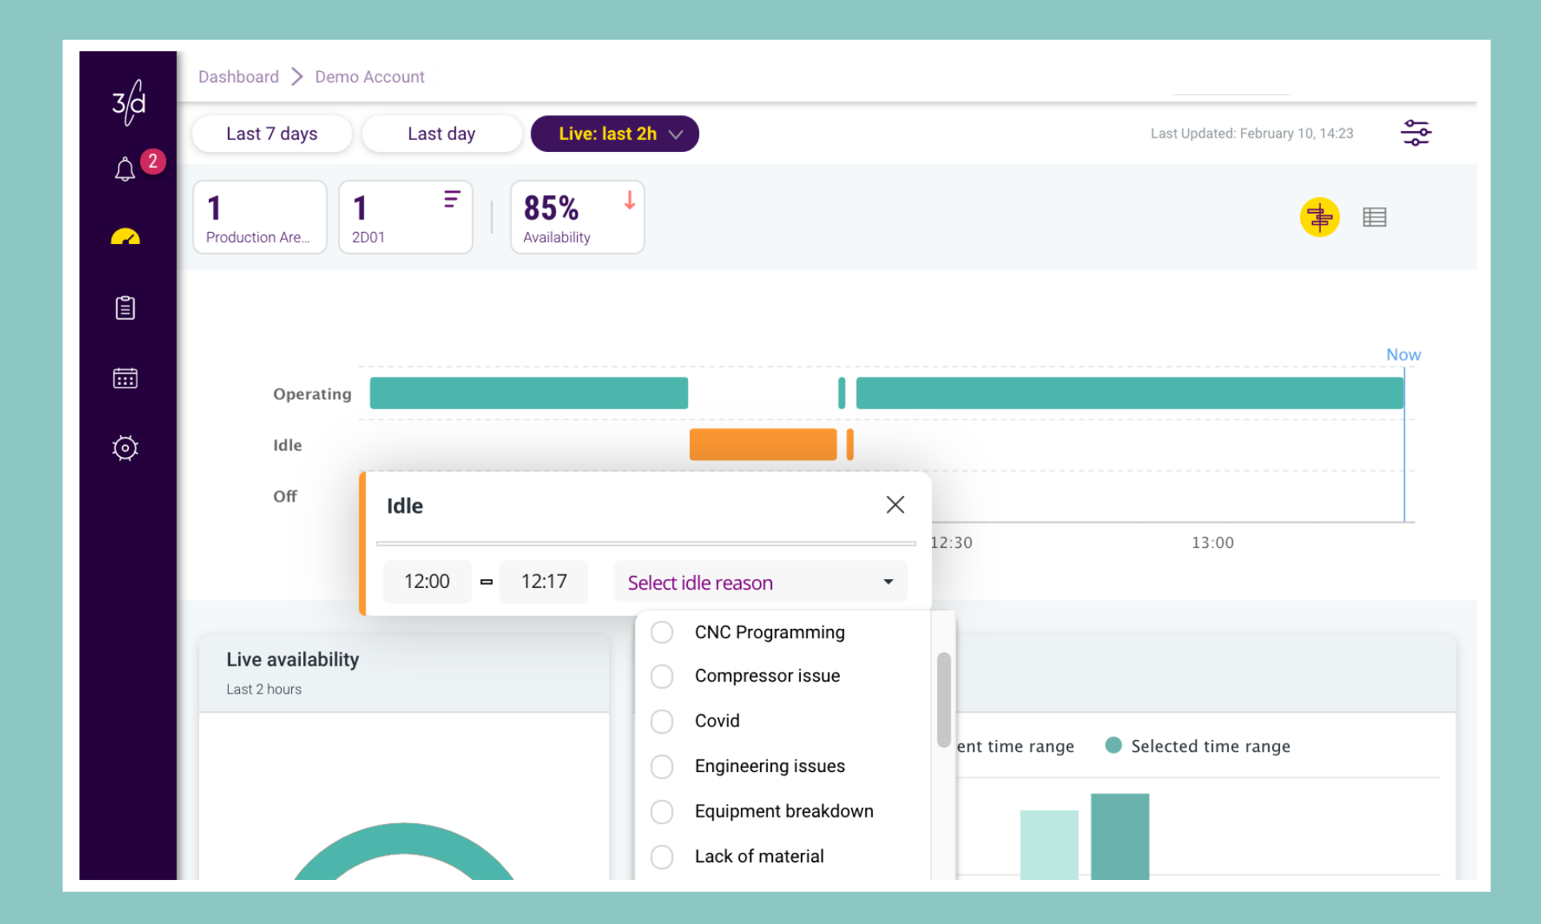Switch to the table list view icon
Viewport: 1541px width, 924px height.
(1374, 217)
